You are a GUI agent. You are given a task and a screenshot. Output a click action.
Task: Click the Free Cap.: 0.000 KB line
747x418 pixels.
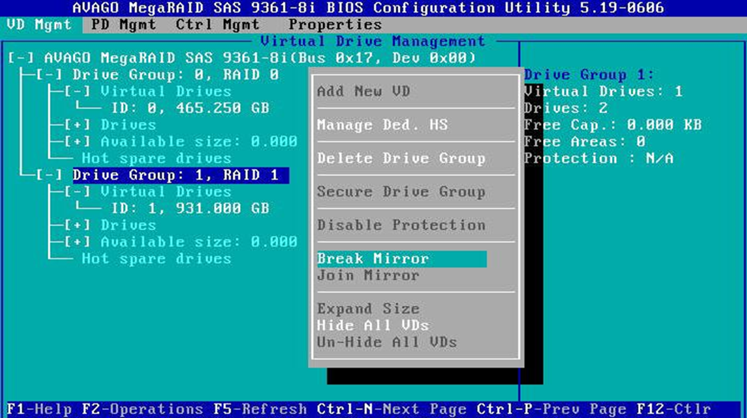tap(613, 125)
